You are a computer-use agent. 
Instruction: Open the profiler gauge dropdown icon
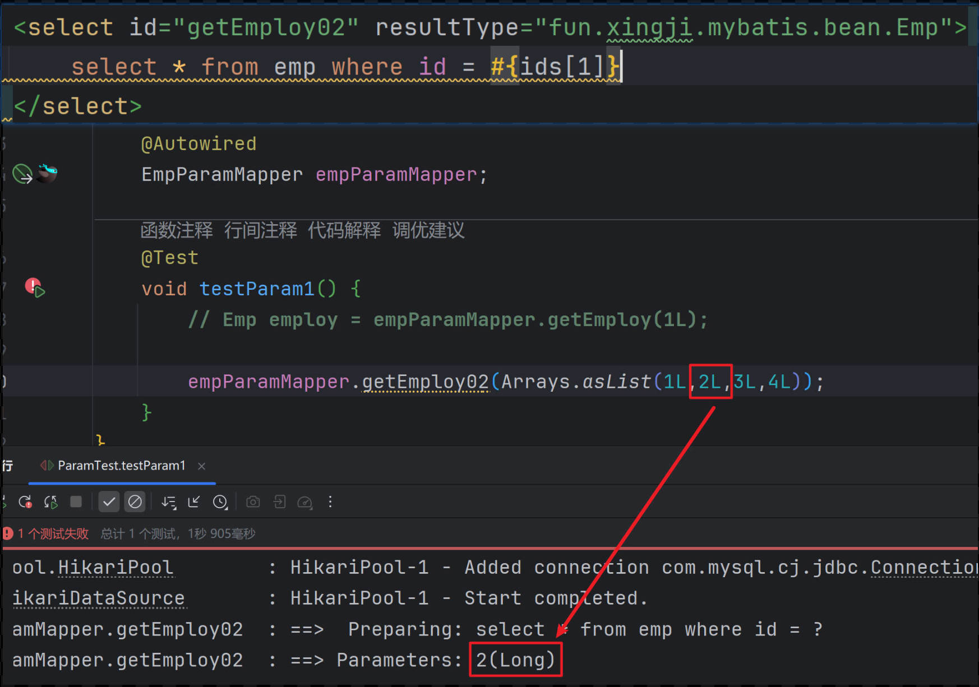[305, 502]
